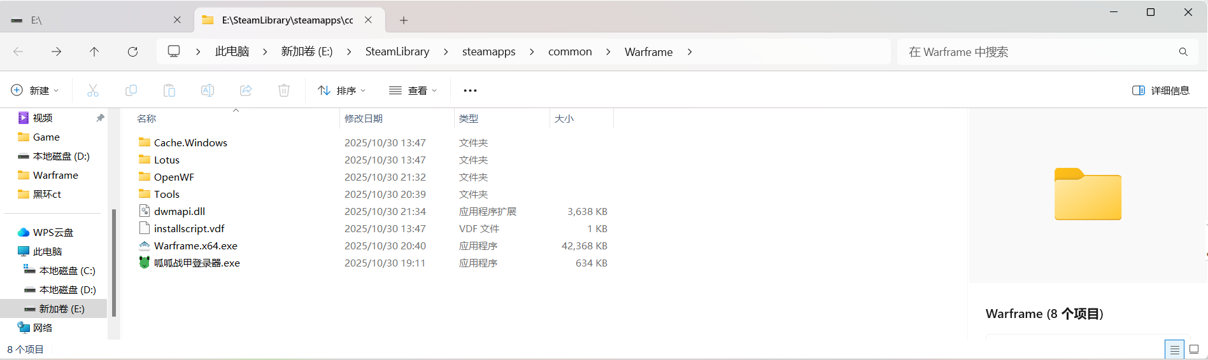Open 呱呱战甲登录器.exe frog icon file

(x=196, y=263)
